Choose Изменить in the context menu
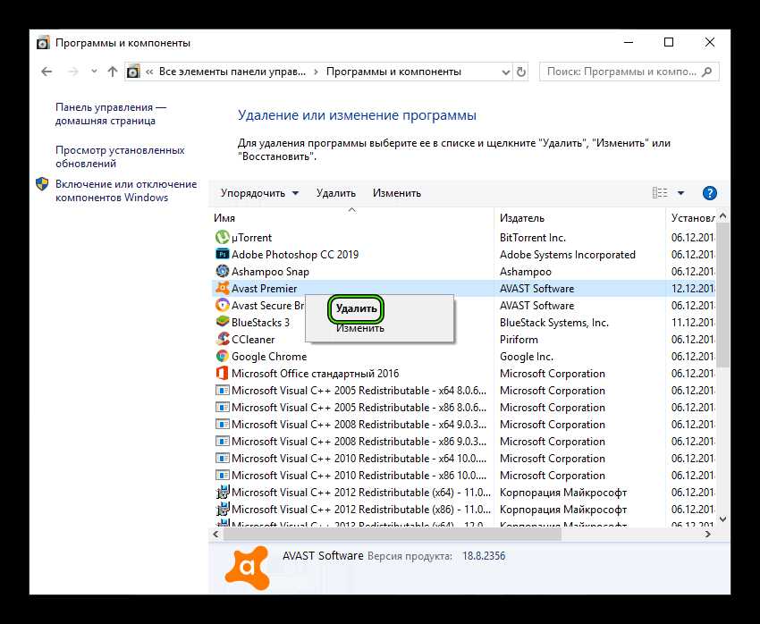 point(360,328)
